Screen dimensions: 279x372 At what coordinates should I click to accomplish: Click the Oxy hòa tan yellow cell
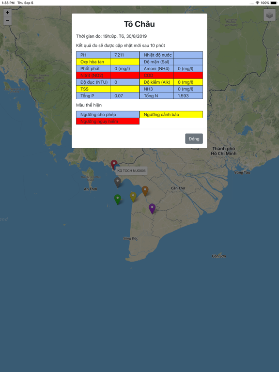click(x=93, y=62)
